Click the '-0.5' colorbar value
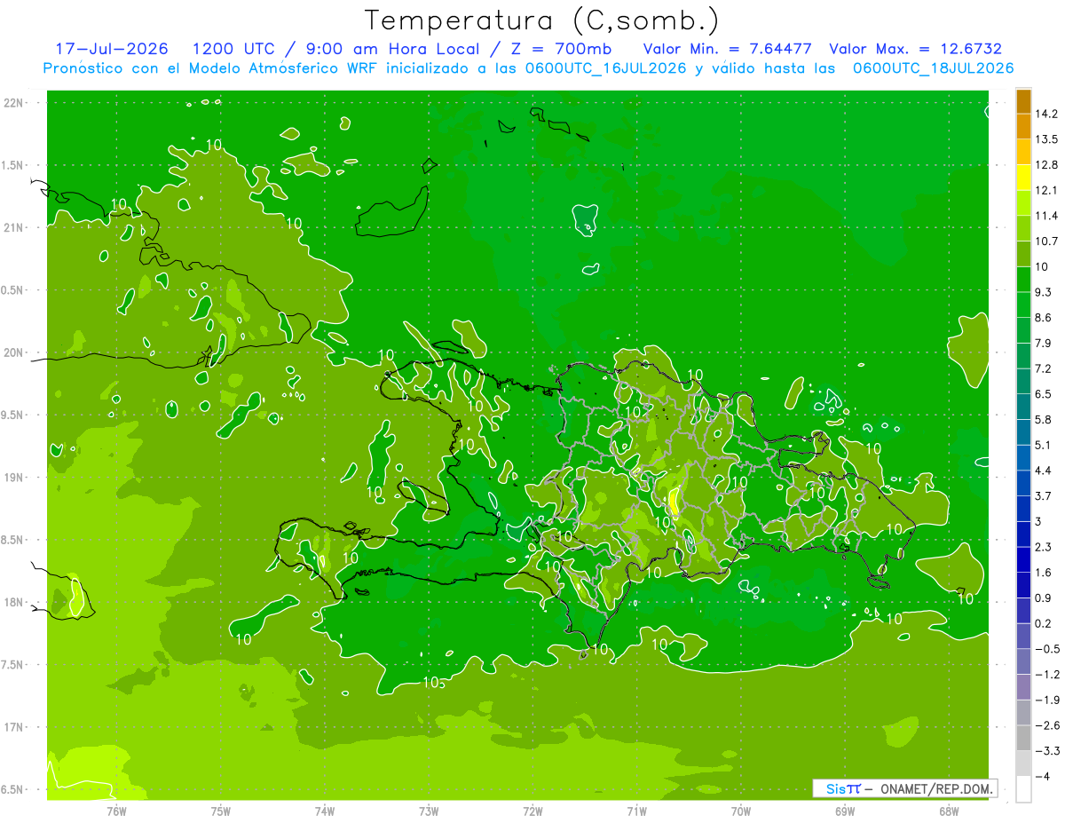Image resolution: width=1065 pixels, height=823 pixels. 1048,649
